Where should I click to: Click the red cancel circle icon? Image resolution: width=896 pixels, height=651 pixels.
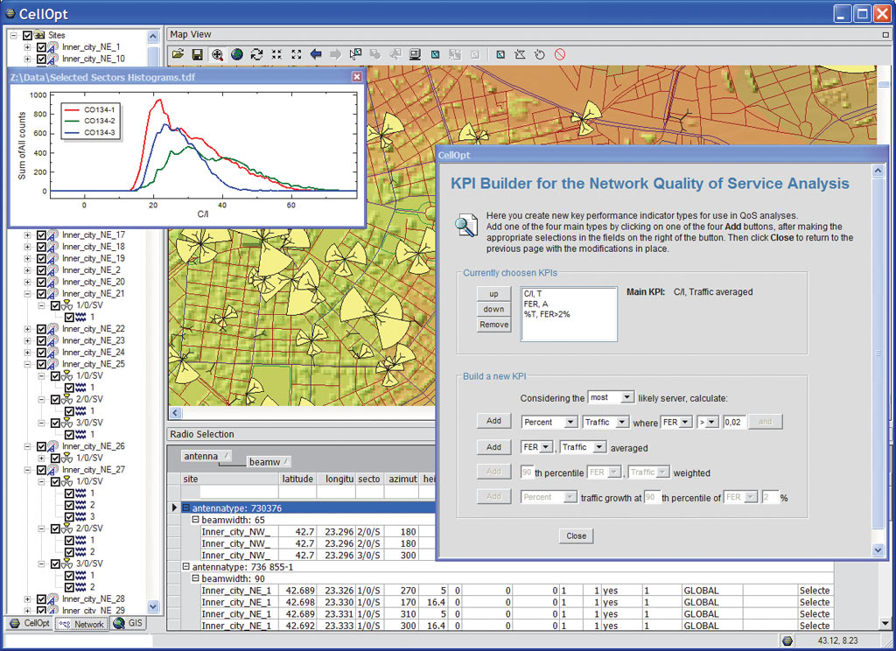coord(559,54)
